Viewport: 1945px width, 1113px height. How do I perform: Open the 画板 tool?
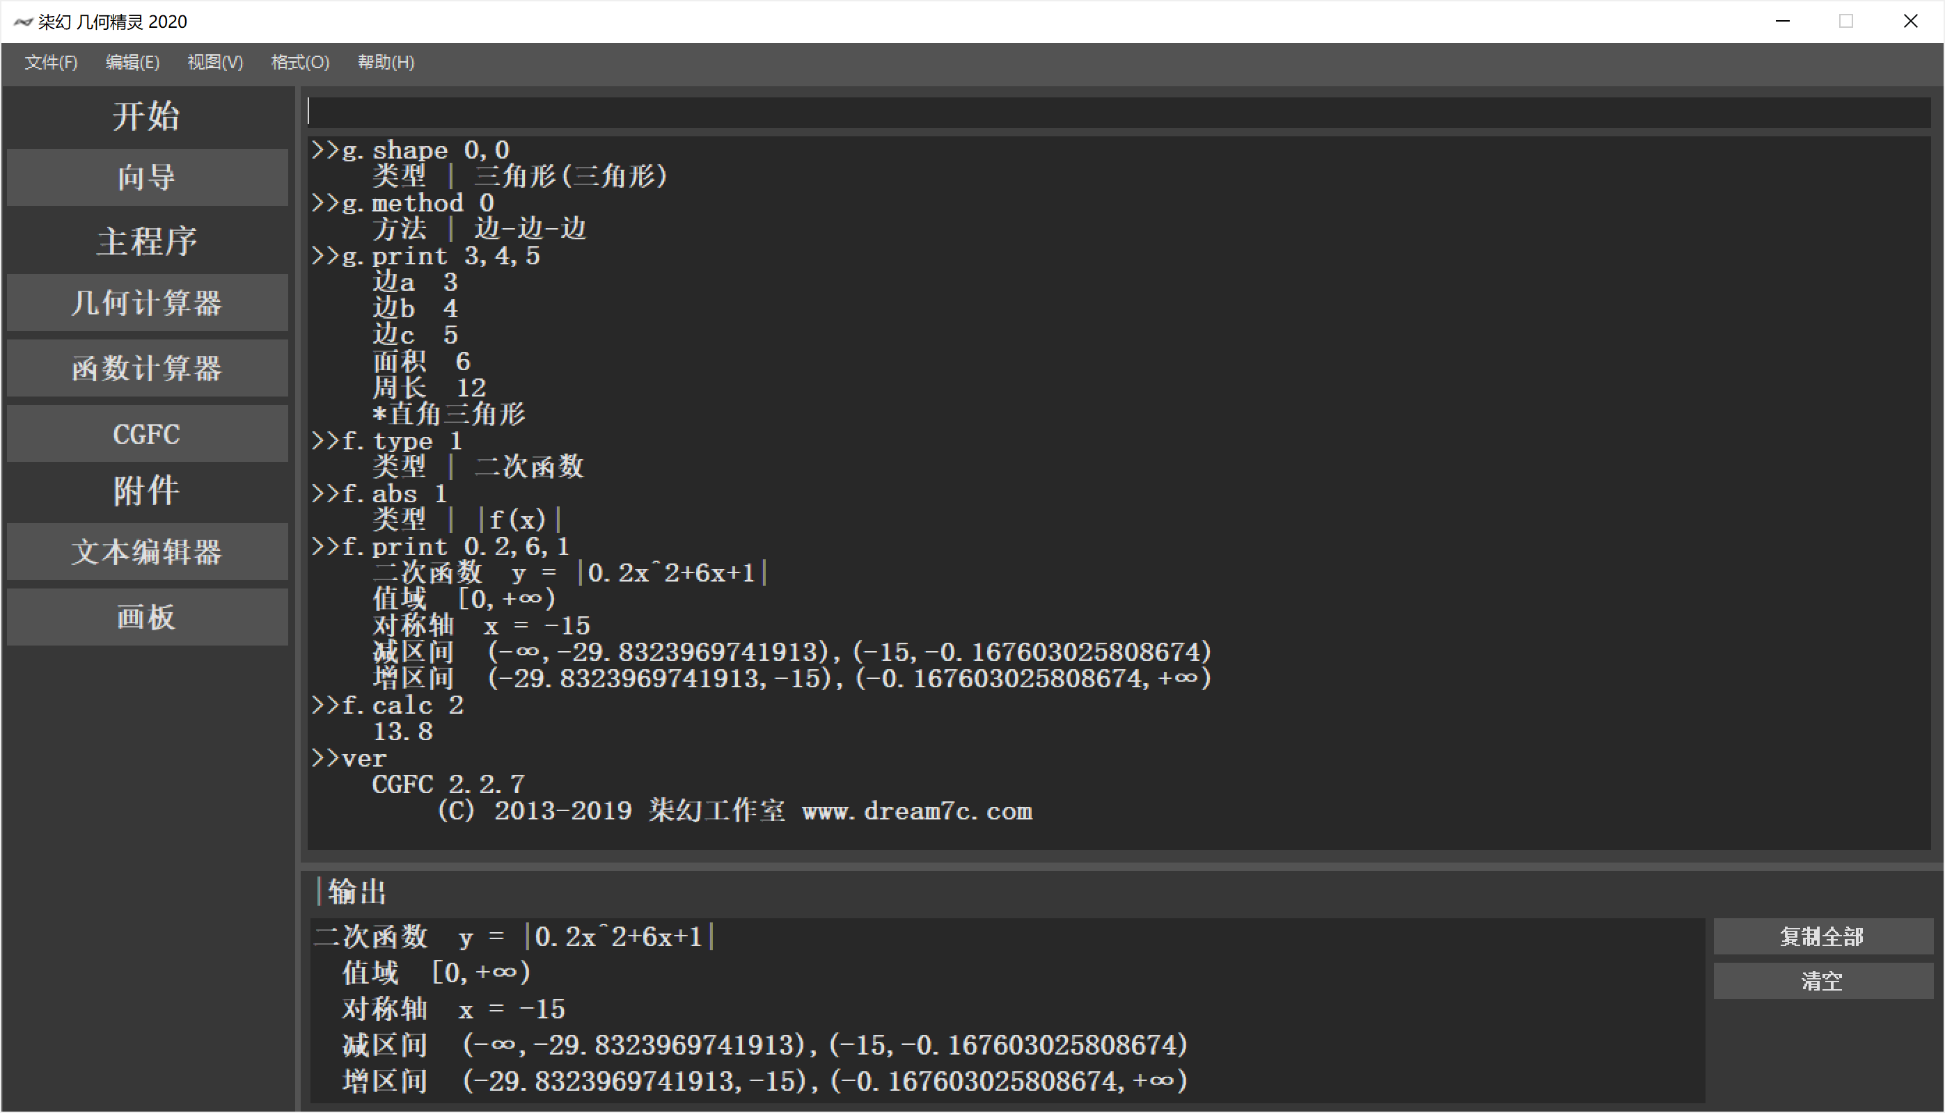[x=147, y=617]
